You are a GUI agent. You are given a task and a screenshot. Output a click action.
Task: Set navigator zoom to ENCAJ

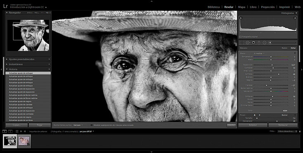pos(30,13)
